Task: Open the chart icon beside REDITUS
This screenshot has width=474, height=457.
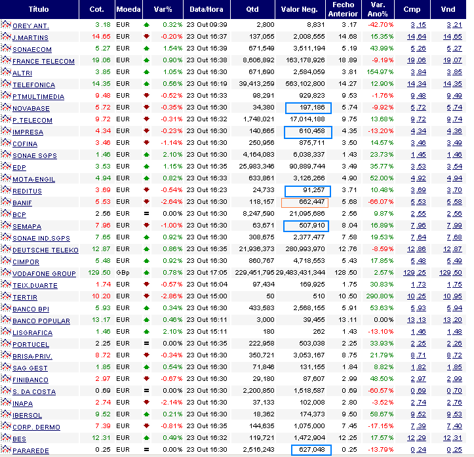Action: point(6,189)
